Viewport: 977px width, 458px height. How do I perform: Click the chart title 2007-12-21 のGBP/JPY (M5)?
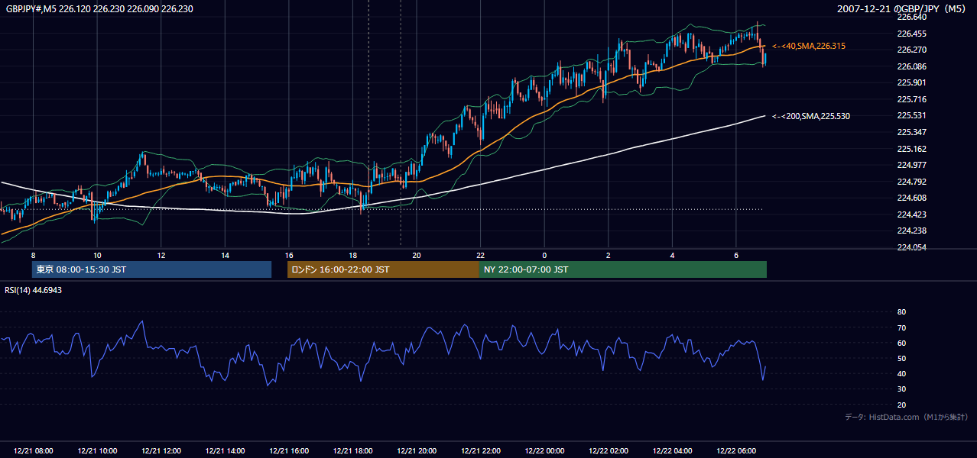903,8
